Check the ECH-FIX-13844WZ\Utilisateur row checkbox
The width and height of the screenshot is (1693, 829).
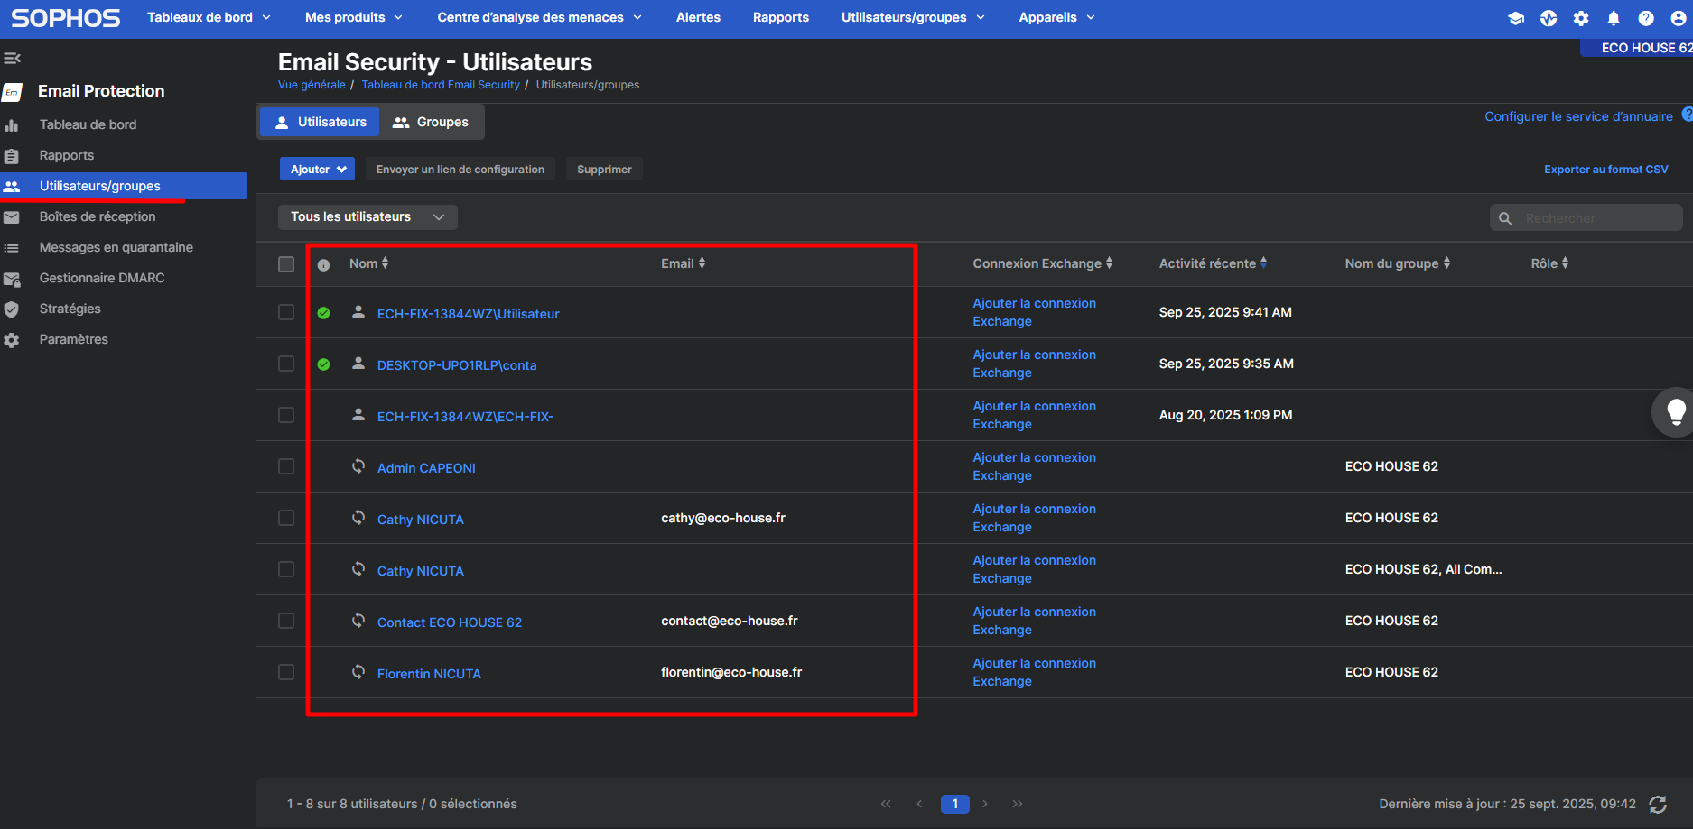[x=286, y=312]
